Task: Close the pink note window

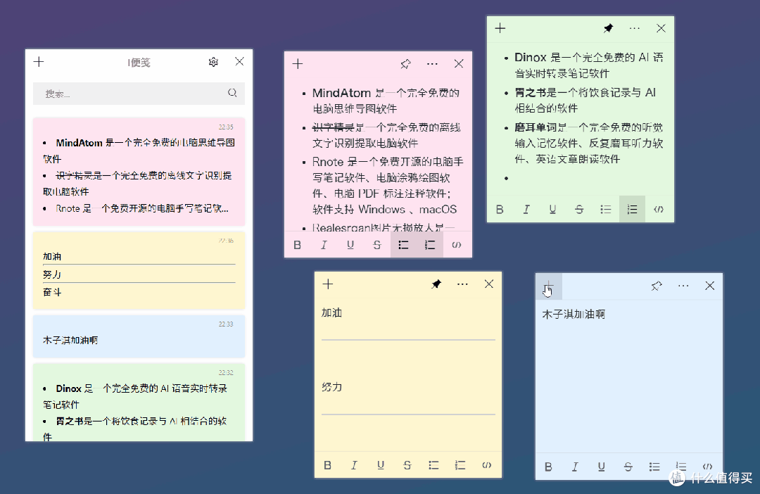Action: [x=459, y=64]
